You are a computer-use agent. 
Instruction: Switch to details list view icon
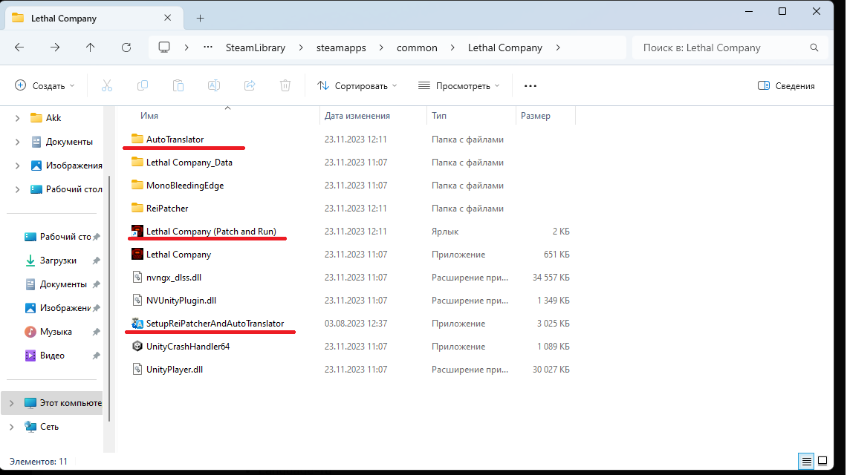[806, 461]
